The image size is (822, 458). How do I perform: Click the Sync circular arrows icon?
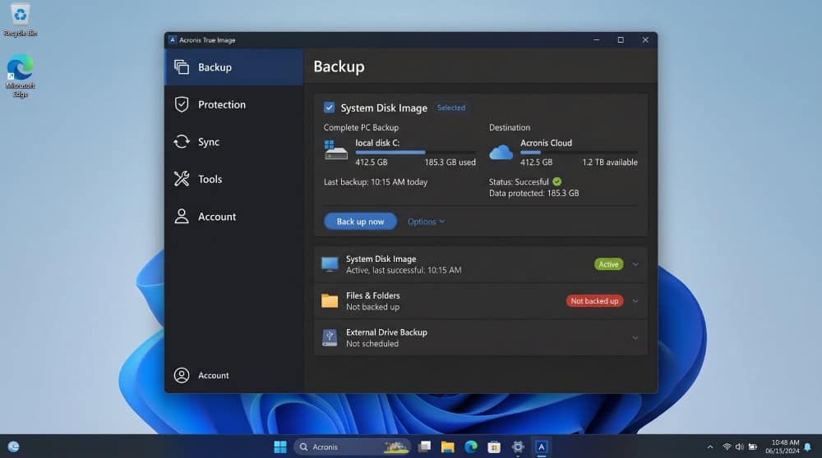(x=182, y=141)
